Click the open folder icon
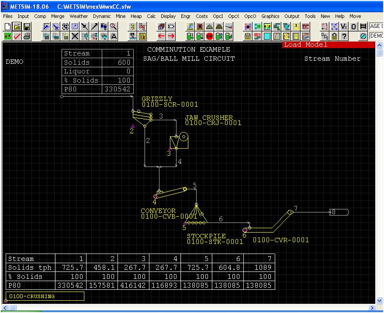 pos(17,27)
